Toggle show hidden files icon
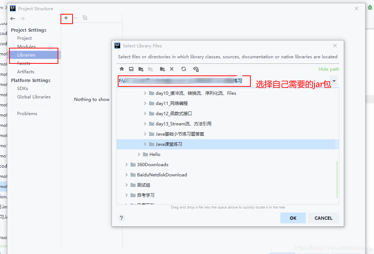This screenshot has width=374, height=254. click(196, 69)
